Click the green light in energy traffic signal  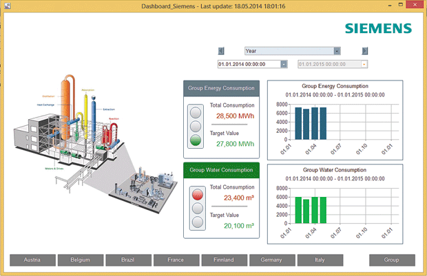click(x=196, y=140)
